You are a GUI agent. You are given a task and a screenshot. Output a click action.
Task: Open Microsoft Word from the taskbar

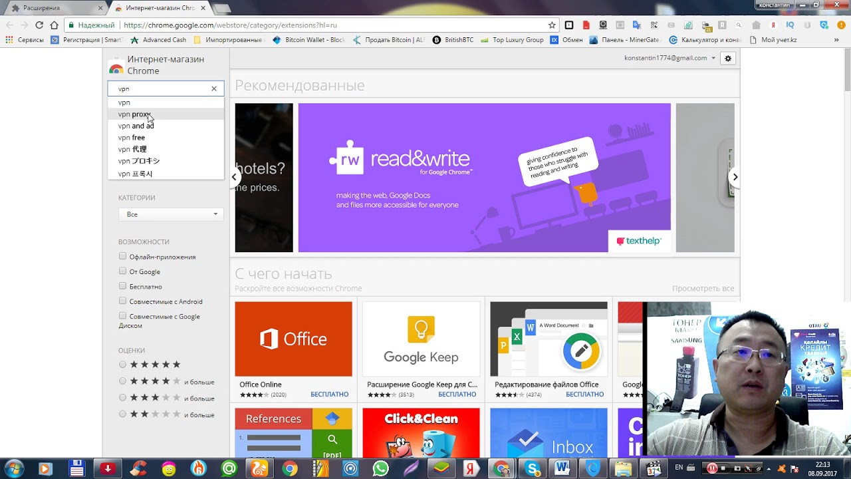[562, 468]
